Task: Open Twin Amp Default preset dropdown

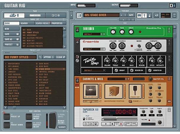Action: point(104,70)
